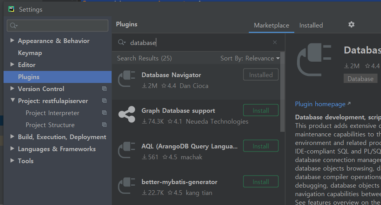
Task: Expand the Tools tree arrow
Action: (x=12, y=160)
